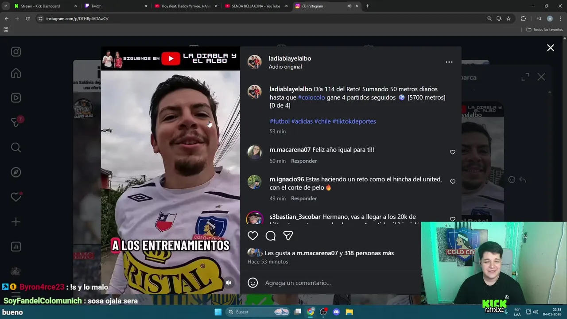Open the #tiktokdeportes hashtag
The height and width of the screenshot is (319, 567).
[354, 121]
